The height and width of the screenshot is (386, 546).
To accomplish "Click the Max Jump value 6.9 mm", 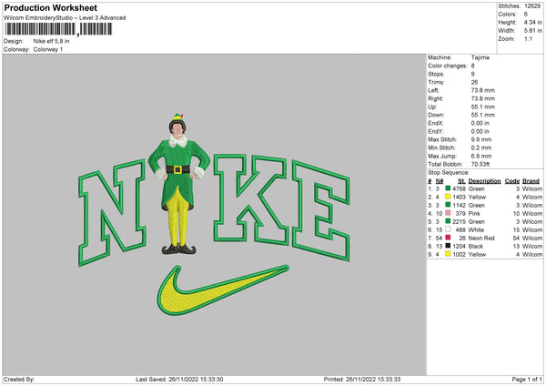I will [x=481, y=156].
